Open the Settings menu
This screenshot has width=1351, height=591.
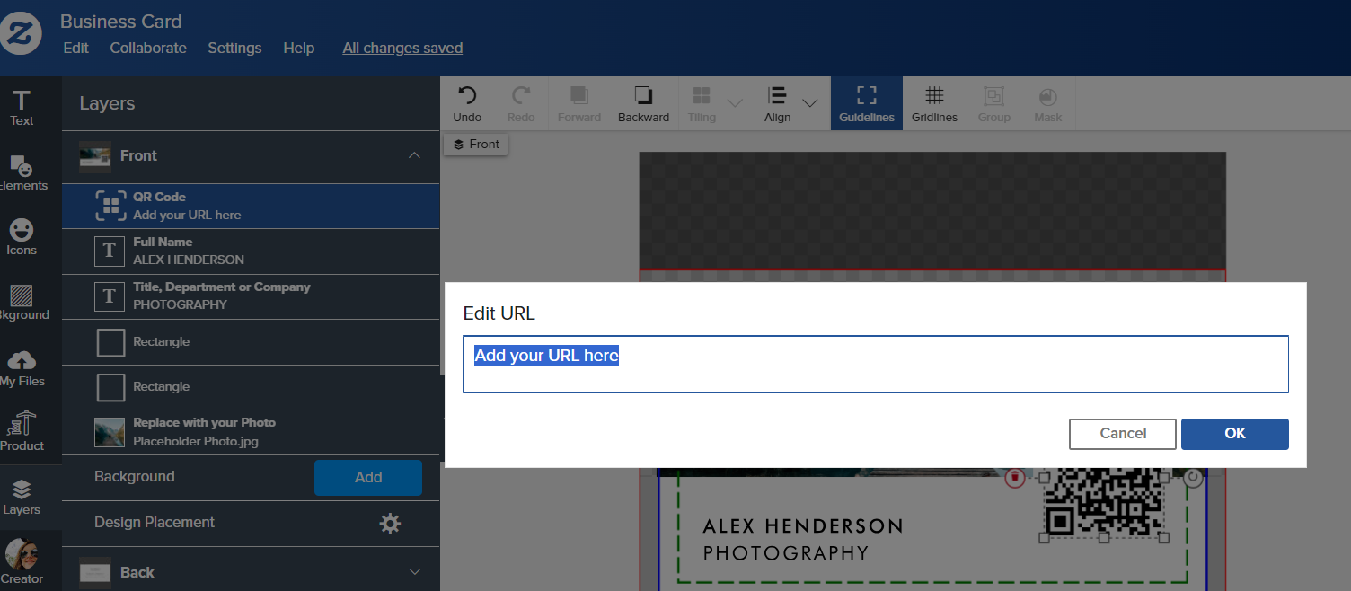234,49
